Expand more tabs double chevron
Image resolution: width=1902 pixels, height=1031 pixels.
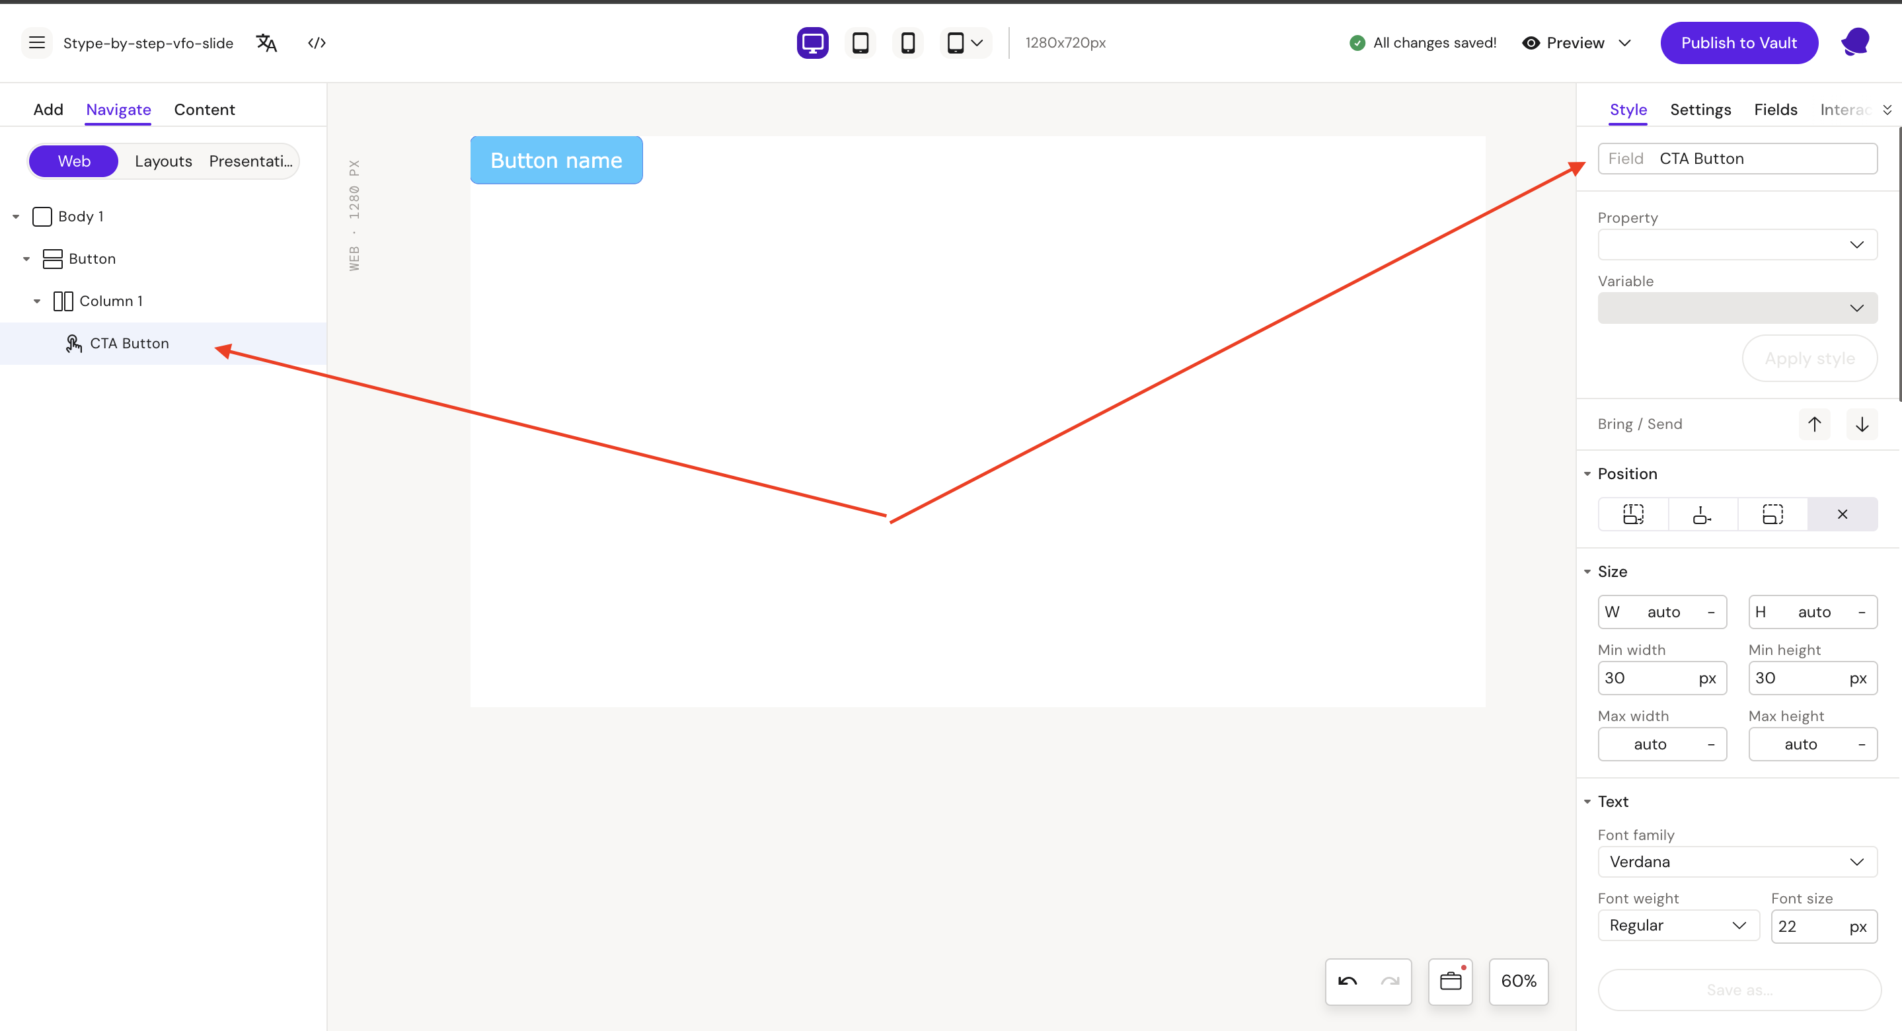1887,109
